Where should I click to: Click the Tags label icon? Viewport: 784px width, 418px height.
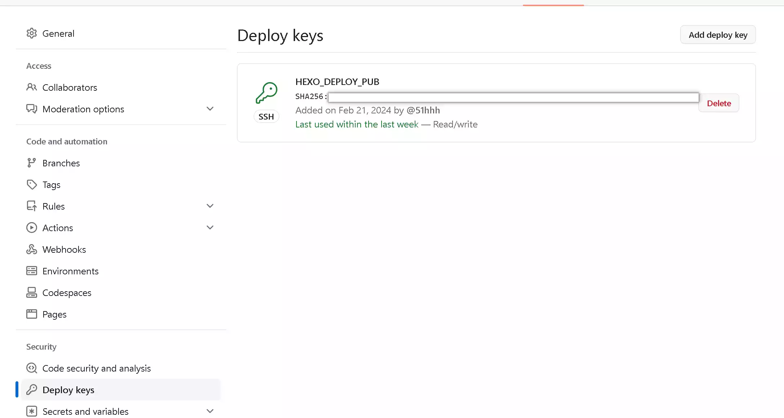(x=32, y=184)
